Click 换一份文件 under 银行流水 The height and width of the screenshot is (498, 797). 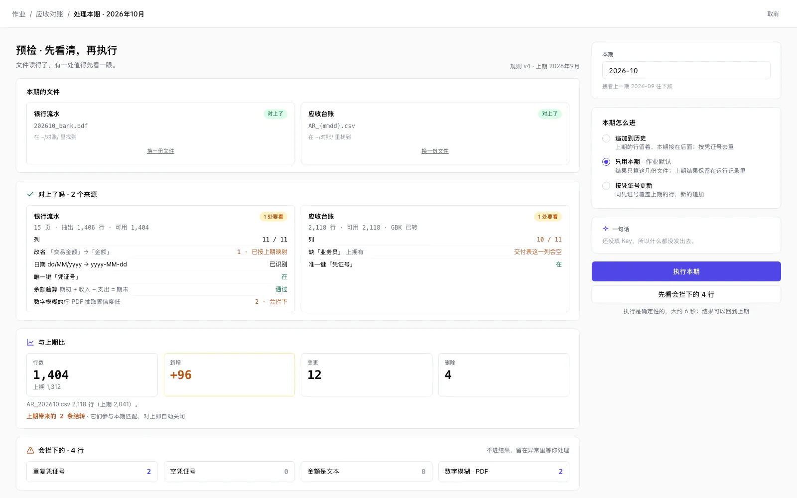point(160,151)
